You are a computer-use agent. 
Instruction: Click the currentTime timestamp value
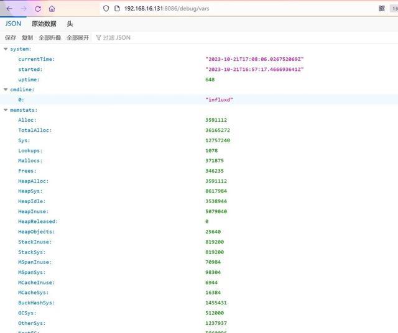click(x=254, y=59)
